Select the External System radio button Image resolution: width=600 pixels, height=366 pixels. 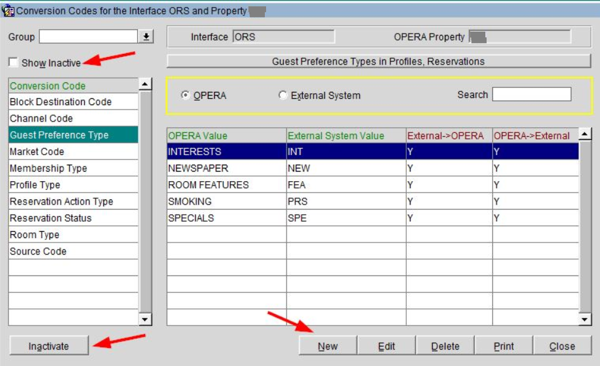[283, 95]
